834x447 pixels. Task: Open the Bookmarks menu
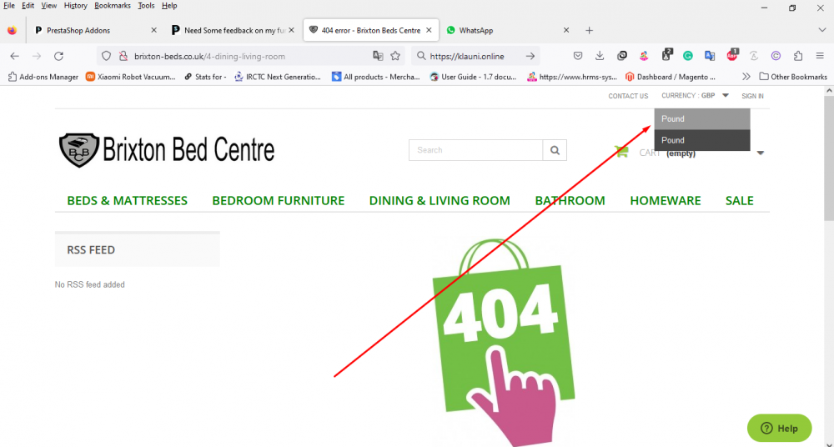[113, 6]
